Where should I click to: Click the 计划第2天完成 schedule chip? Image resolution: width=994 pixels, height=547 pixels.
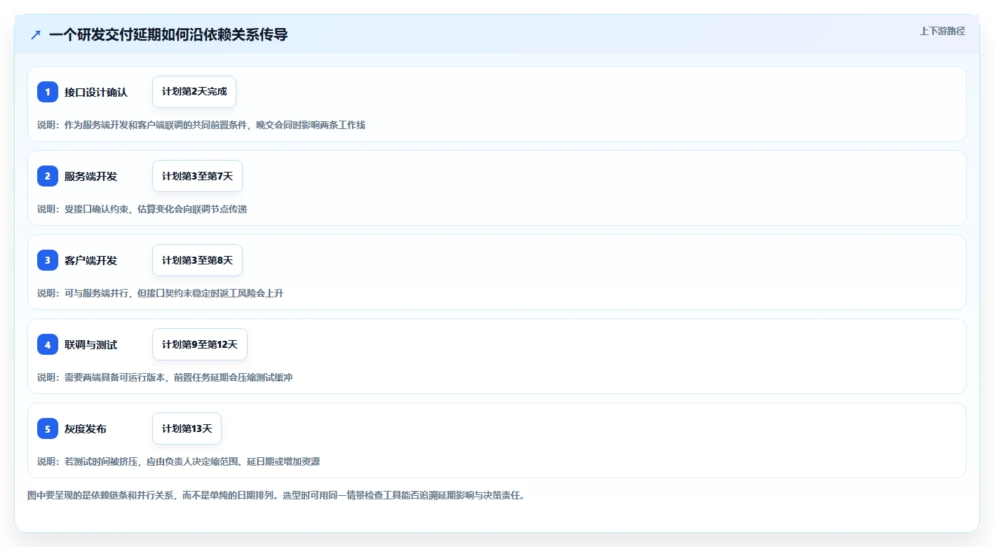pyautogui.click(x=194, y=92)
